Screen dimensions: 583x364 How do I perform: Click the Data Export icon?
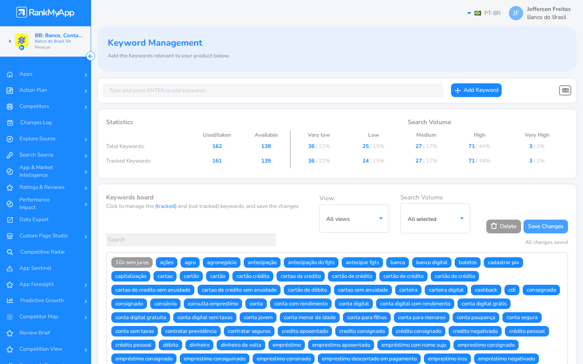[x=10, y=220]
